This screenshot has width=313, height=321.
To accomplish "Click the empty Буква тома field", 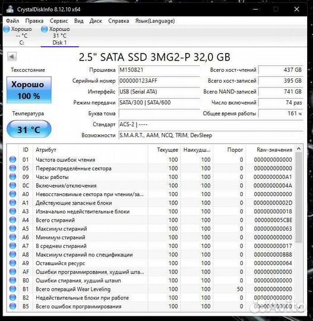I will [x=159, y=114].
